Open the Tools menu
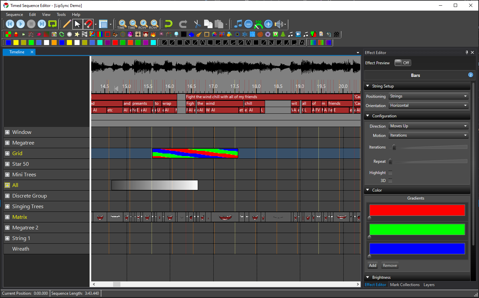479x298 pixels. pos(61,15)
